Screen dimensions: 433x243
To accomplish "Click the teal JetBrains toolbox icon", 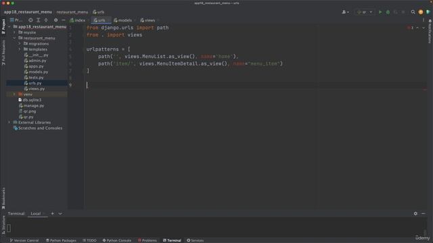I will coord(428,12).
